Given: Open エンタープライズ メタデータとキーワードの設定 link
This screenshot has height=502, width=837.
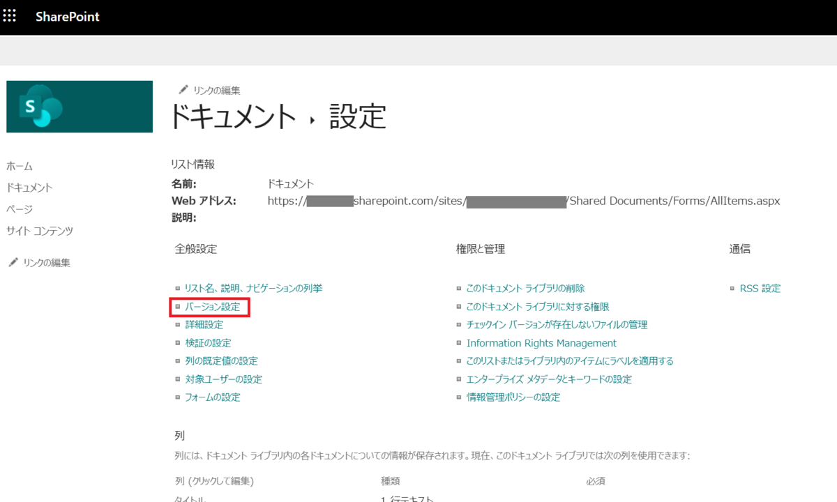Looking at the screenshot, I should [549, 379].
